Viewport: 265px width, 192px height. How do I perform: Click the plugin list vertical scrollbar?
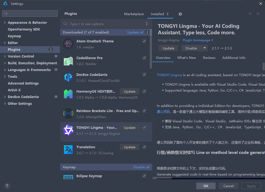pyautogui.click(x=151, y=49)
